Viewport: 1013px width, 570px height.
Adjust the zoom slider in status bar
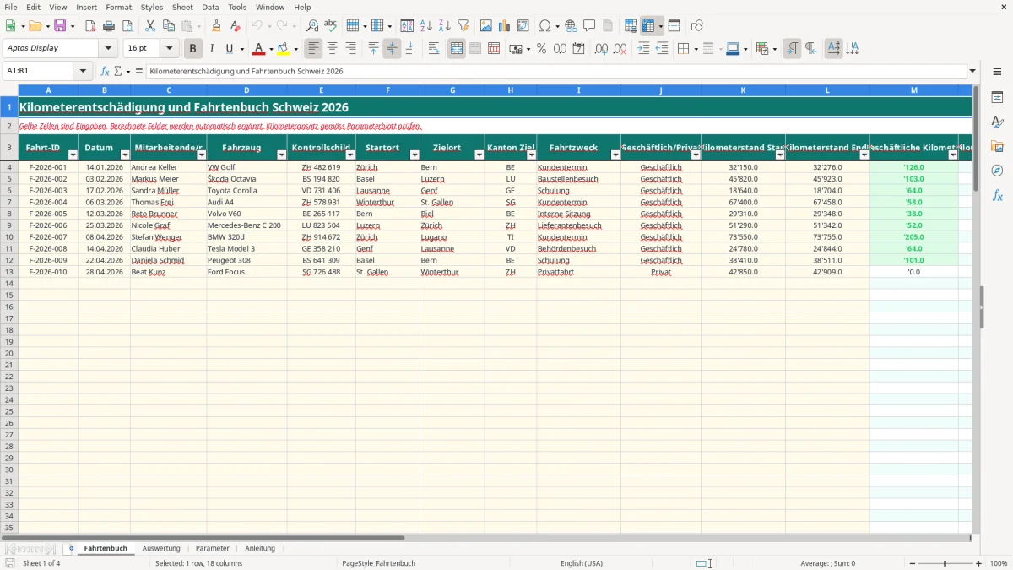tap(945, 563)
